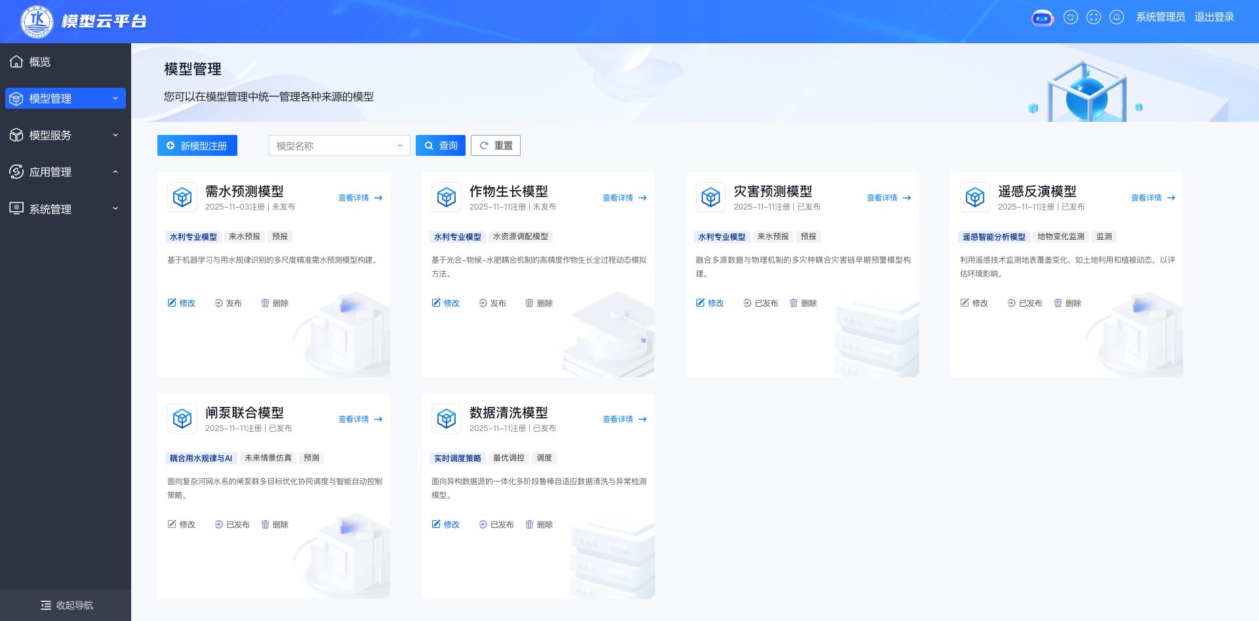
Task: Delete 数据清洗模型 via 删除
Action: (539, 525)
